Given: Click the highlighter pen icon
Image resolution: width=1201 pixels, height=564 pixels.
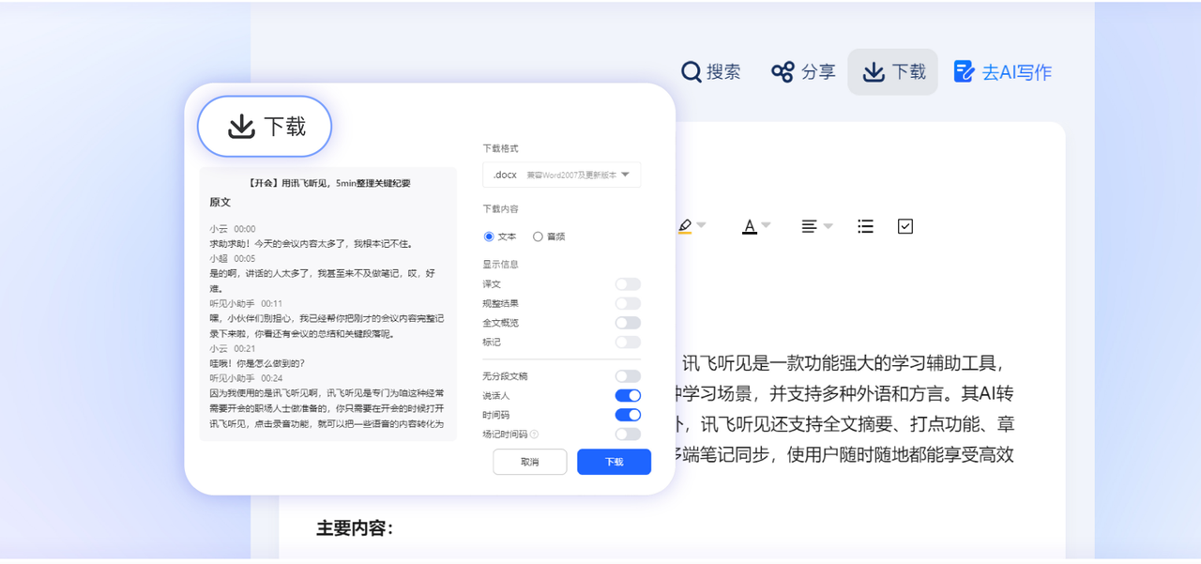Looking at the screenshot, I should [685, 226].
